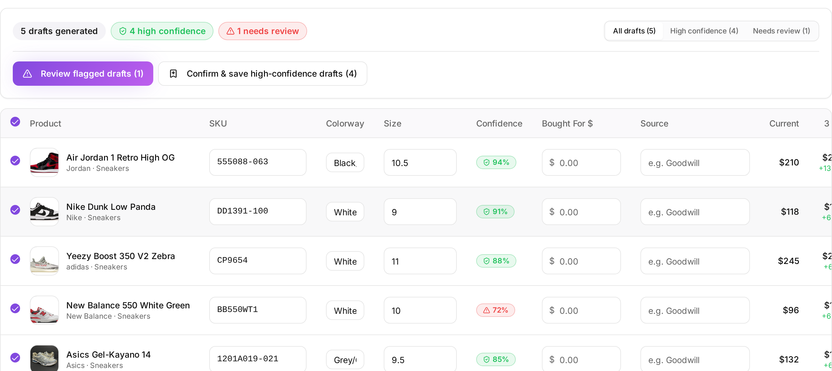This screenshot has width=832, height=371.
Task: Click the warning icon in Review flagged drafts
Action: 27,74
